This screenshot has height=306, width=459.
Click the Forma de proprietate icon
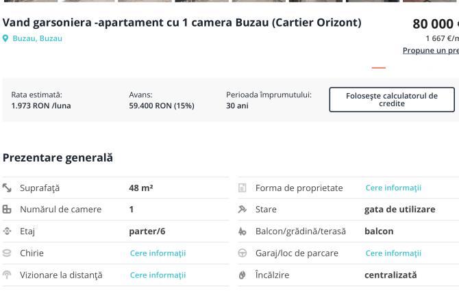(x=243, y=188)
